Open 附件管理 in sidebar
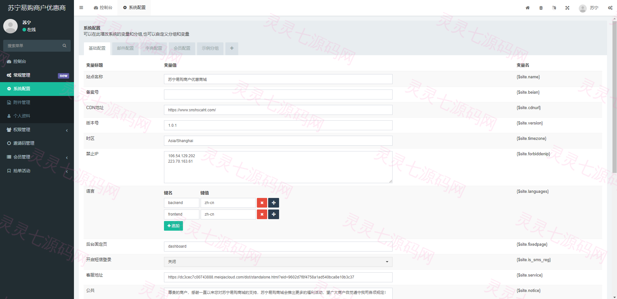 tap(37, 102)
